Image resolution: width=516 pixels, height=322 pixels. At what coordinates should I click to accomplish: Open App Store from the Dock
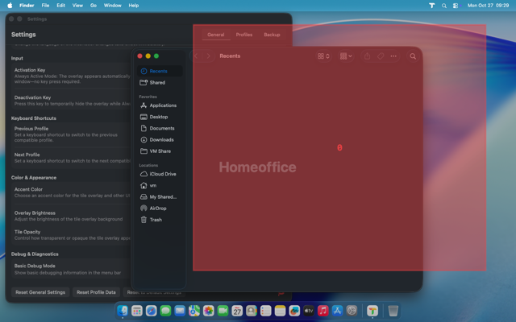337,311
